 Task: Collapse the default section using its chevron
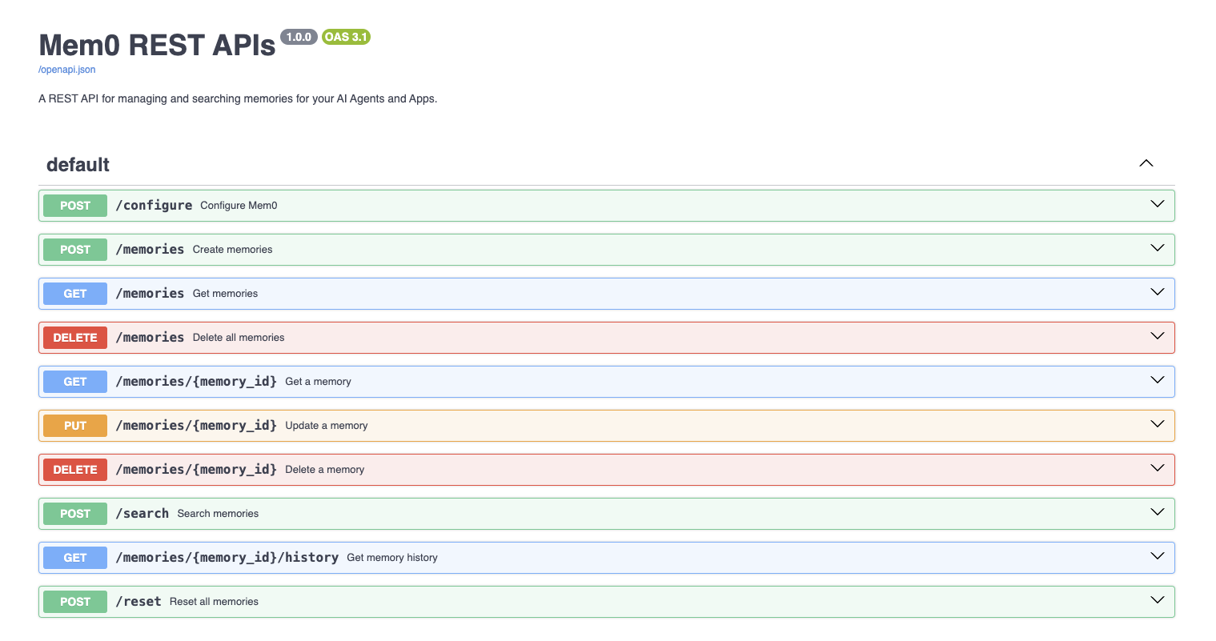click(1146, 163)
